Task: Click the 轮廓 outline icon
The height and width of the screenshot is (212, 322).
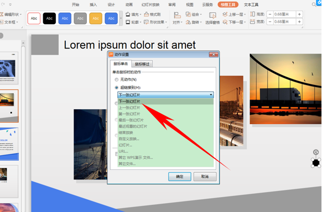Action: [x=128, y=22]
